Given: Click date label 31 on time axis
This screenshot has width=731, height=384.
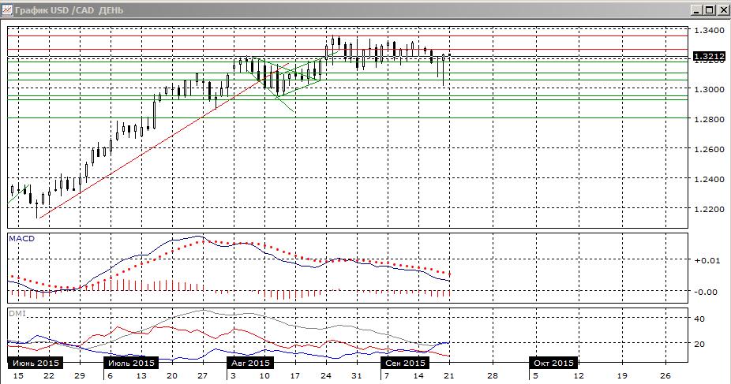Looking at the screenshot, I should (x=357, y=376).
